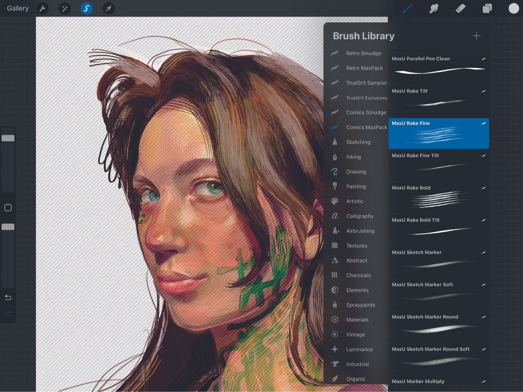Viewport: 523px width, 392px height.
Task: Create a new brush with the plus button
Action: (x=477, y=36)
